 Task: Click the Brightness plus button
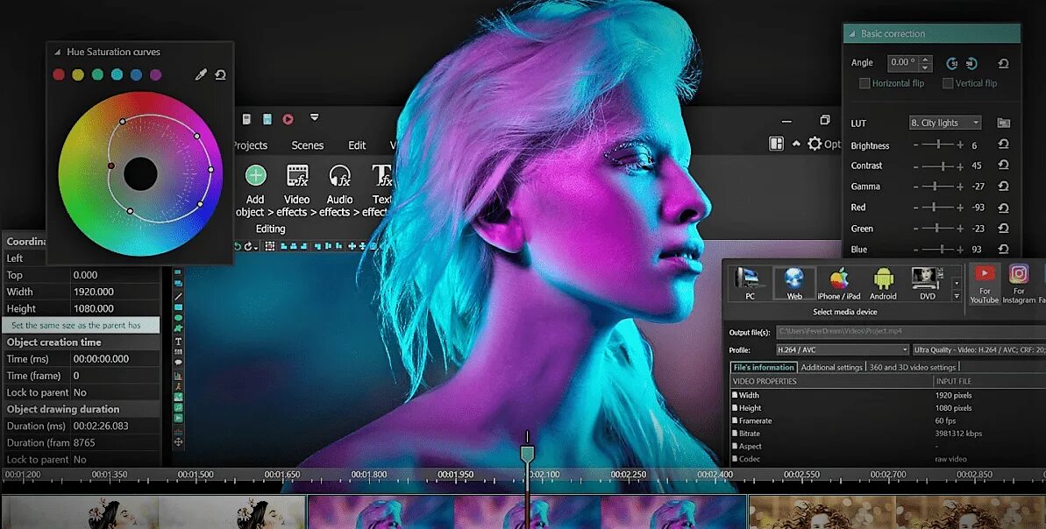(x=960, y=145)
